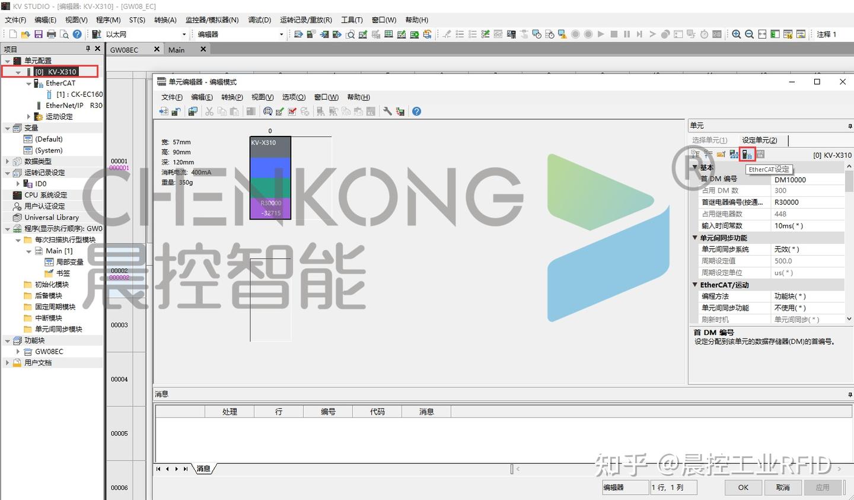The height and width of the screenshot is (500, 854).
Task: Collapse the EtherCAT tree node
Action: pyautogui.click(x=28, y=83)
